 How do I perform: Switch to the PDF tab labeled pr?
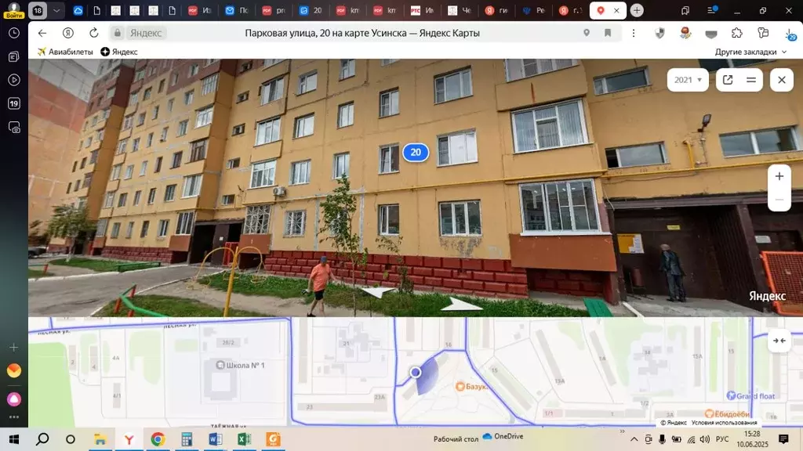click(x=274, y=10)
